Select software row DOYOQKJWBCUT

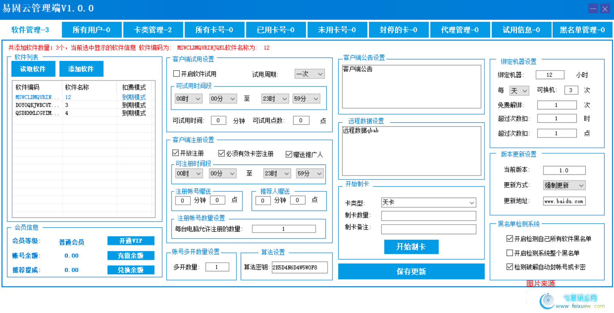83,105
